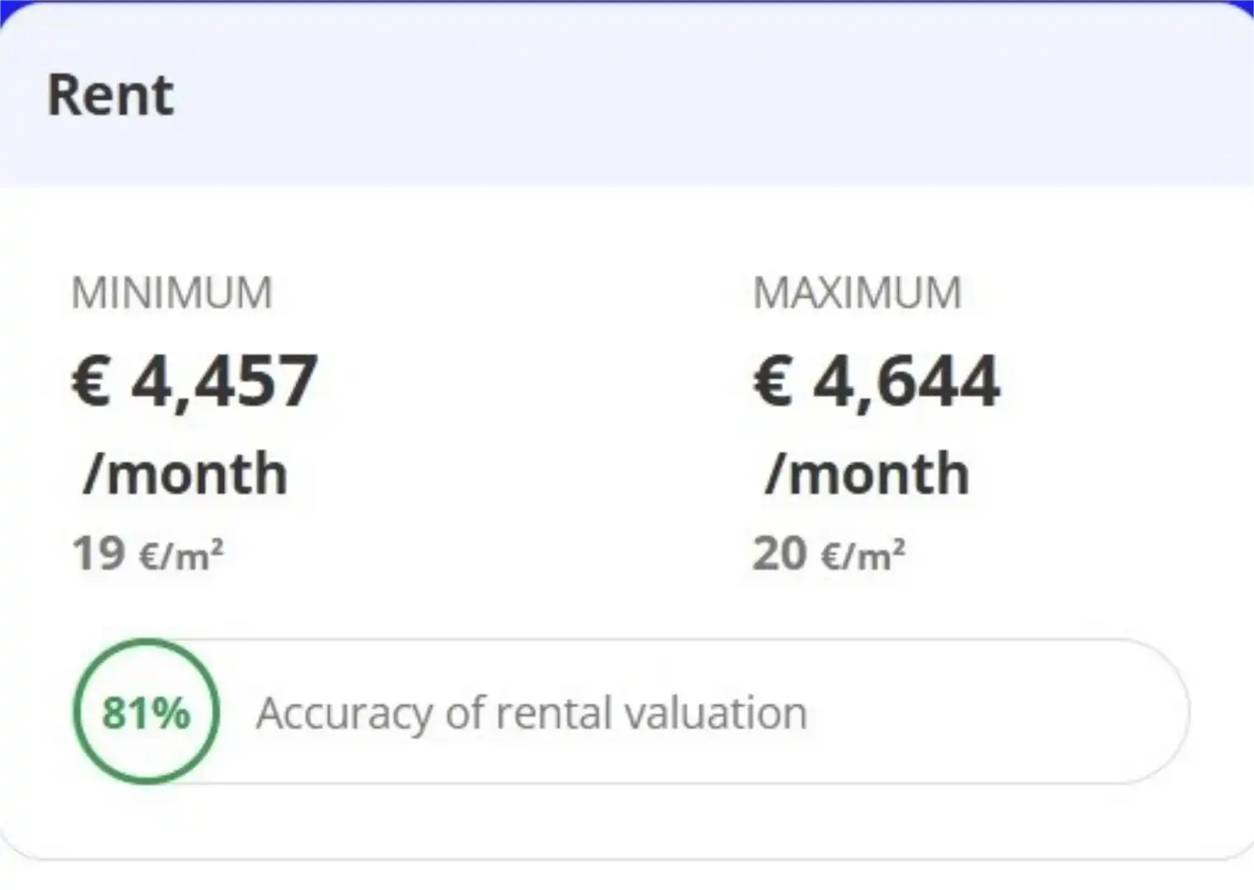
Task: Select the maximum rent value € 4,644
Action: pyautogui.click(x=877, y=380)
